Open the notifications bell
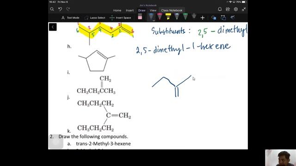This screenshot has height=166, width=296. (220, 9)
